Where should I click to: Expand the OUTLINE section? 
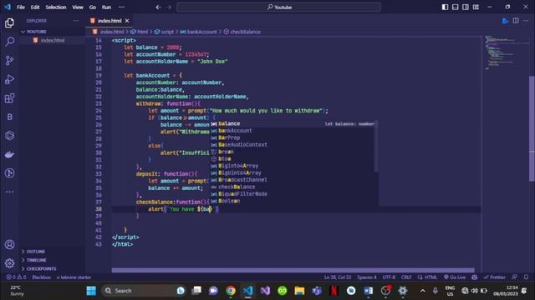pyautogui.click(x=35, y=252)
